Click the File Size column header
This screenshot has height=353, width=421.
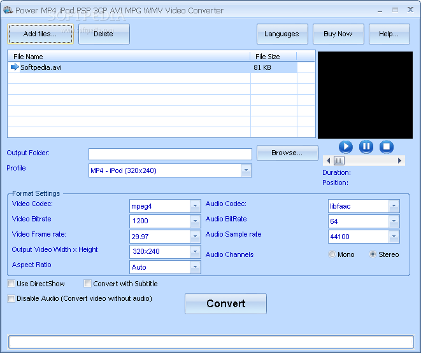click(273, 57)
